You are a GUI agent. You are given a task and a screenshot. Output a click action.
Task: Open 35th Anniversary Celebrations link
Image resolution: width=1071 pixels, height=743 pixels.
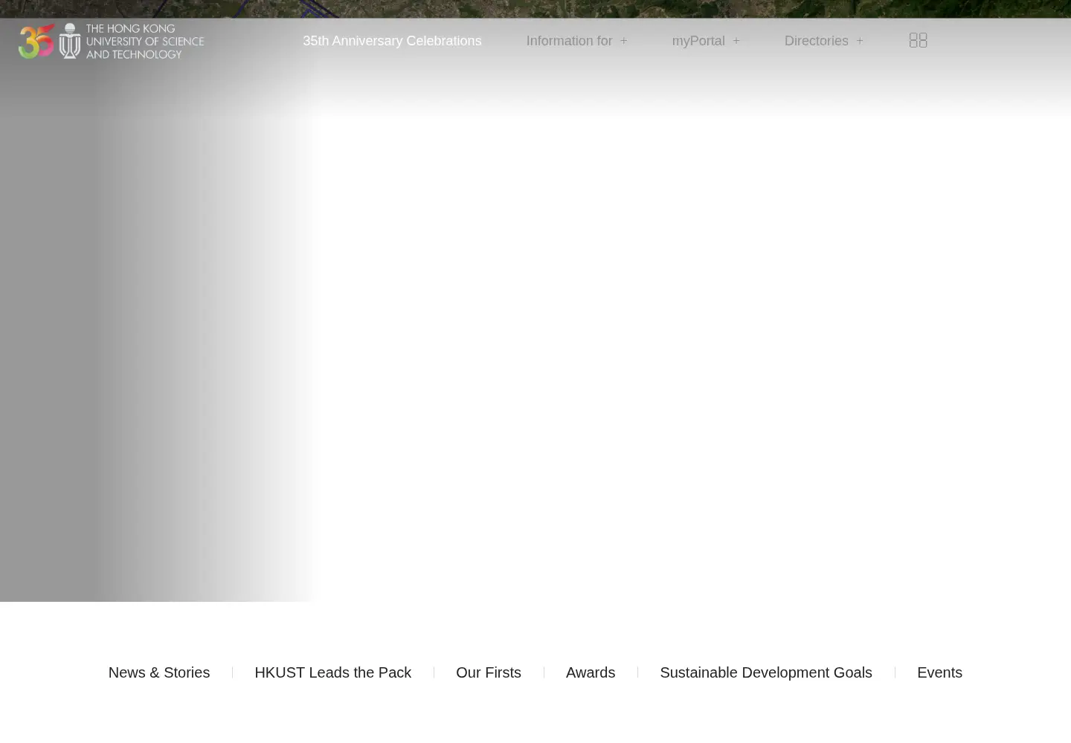tap(392, 41)
